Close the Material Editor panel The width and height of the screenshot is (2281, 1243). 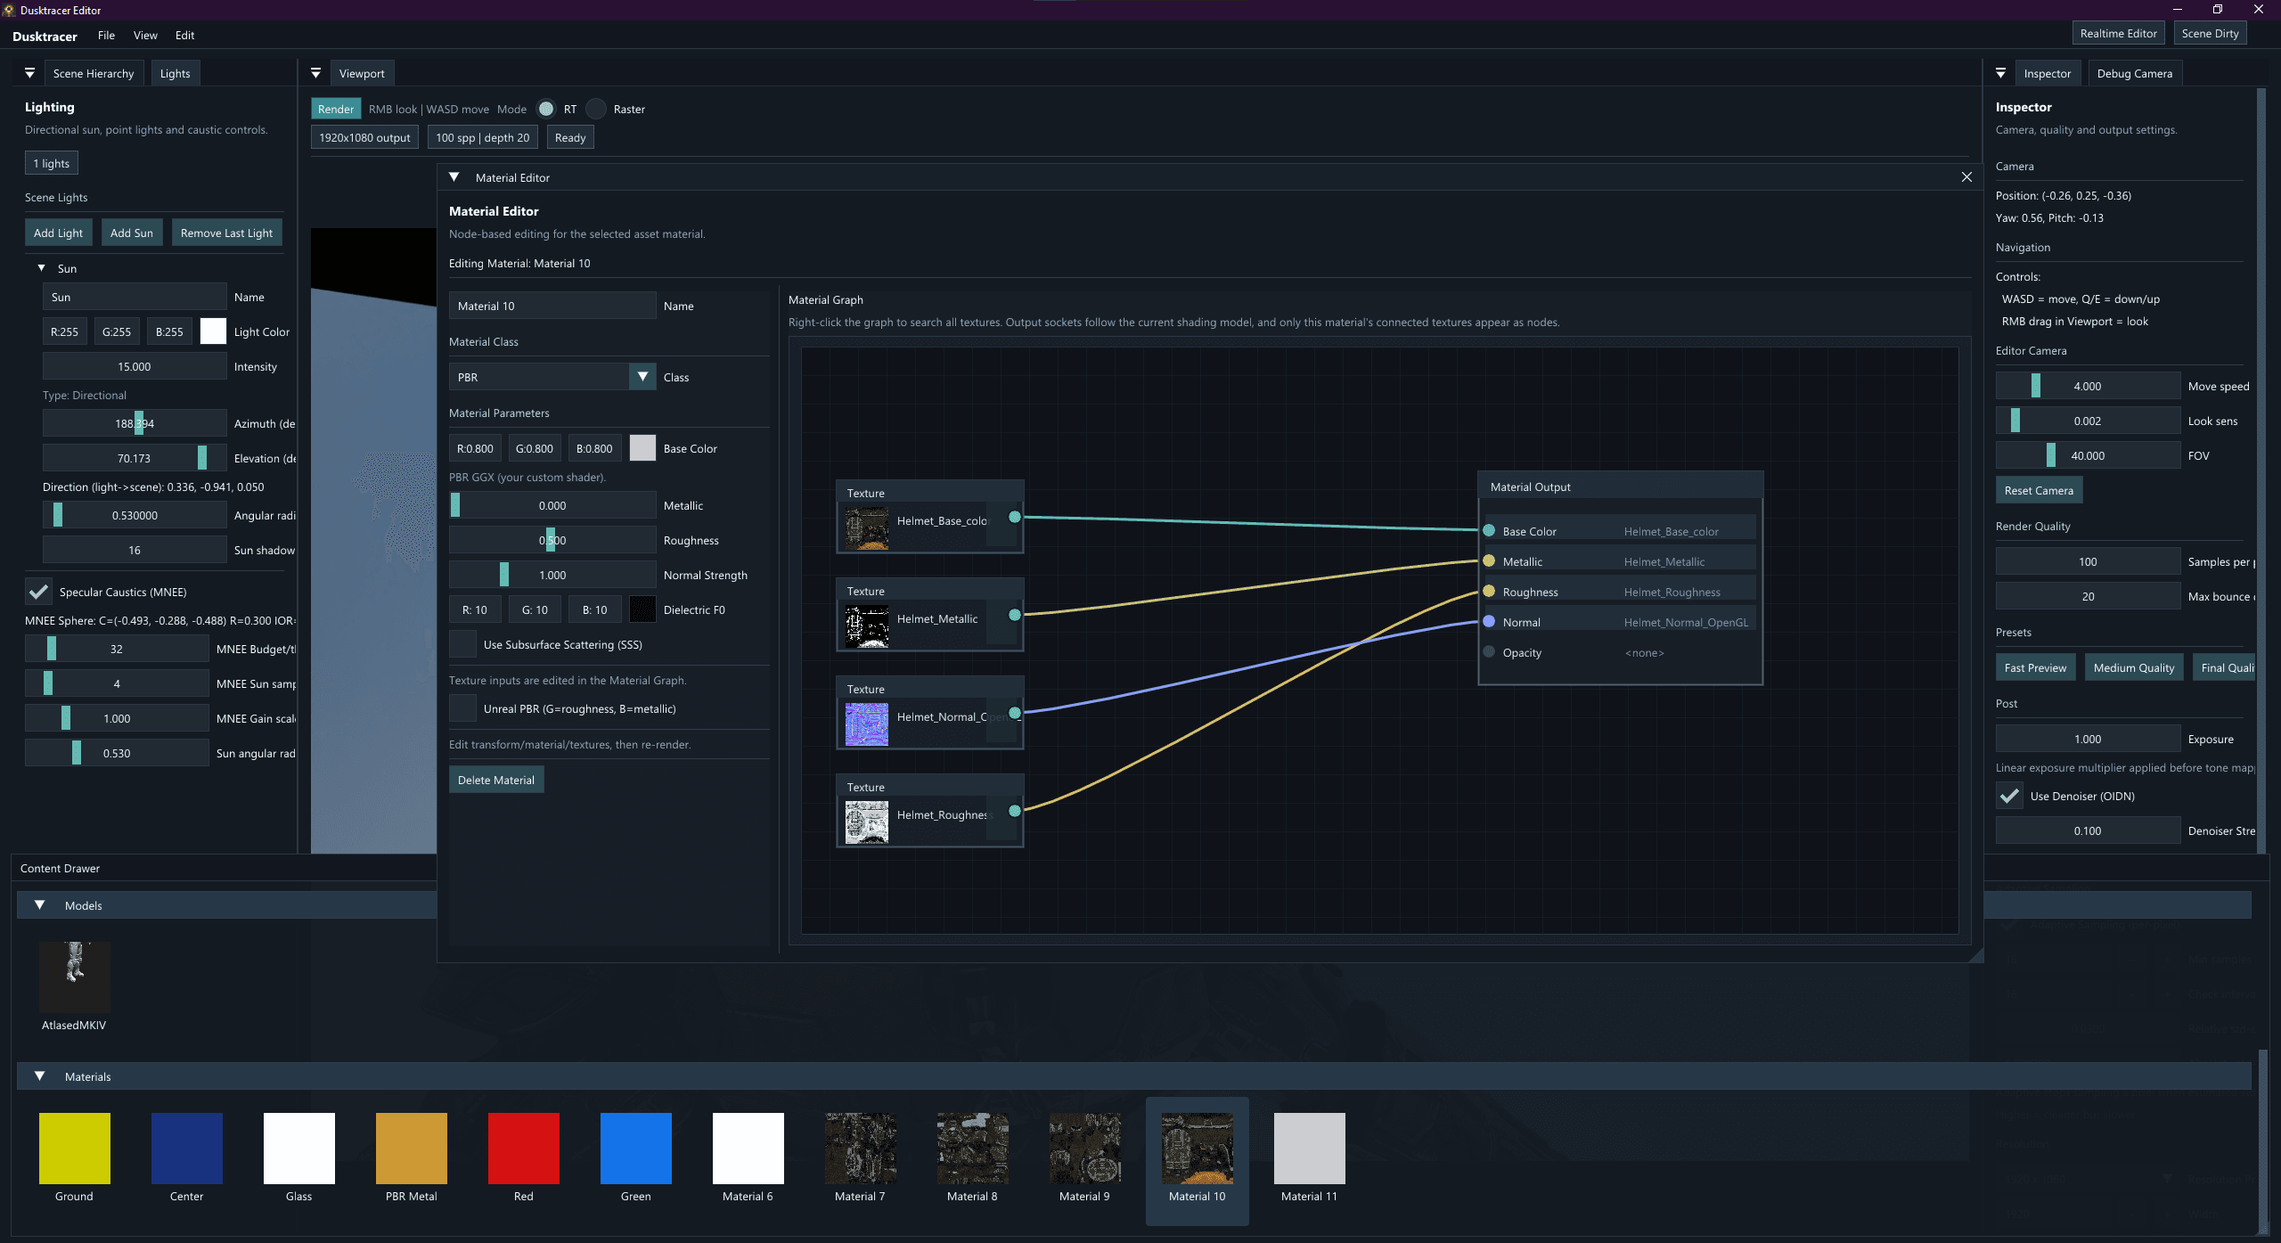pyautogui.click(x=1966, y=177)
